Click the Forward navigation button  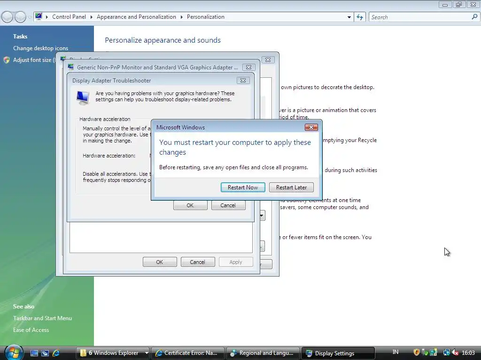coord(20,17)
